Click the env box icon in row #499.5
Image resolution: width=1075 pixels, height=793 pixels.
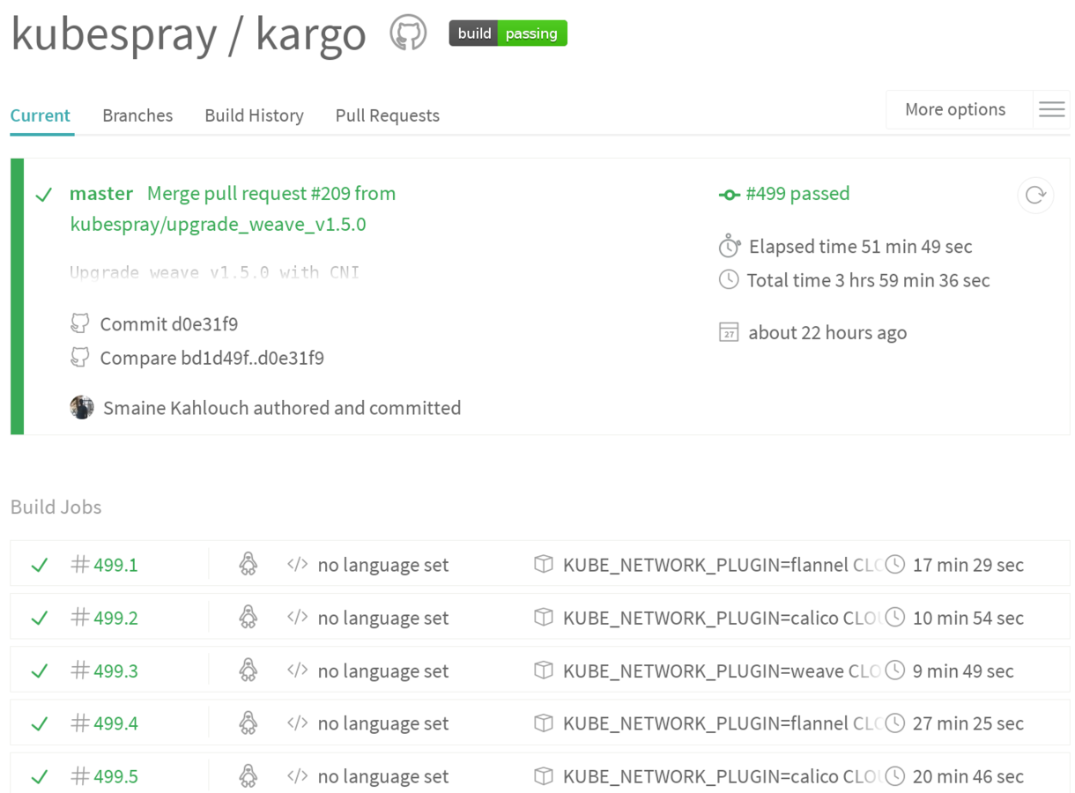(x=544, y=775)
